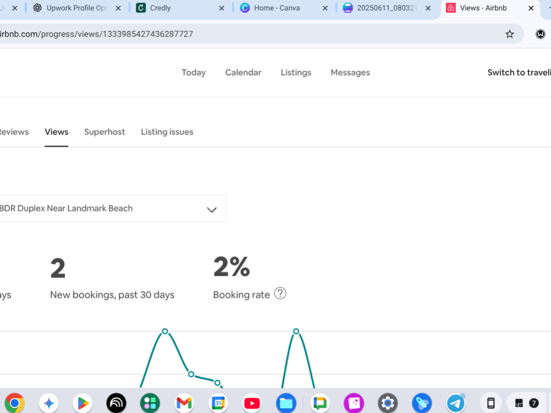This screenshot has width=551, height=413.
Task: Go to Calendar in the host navigation
Action: (243, 73)
